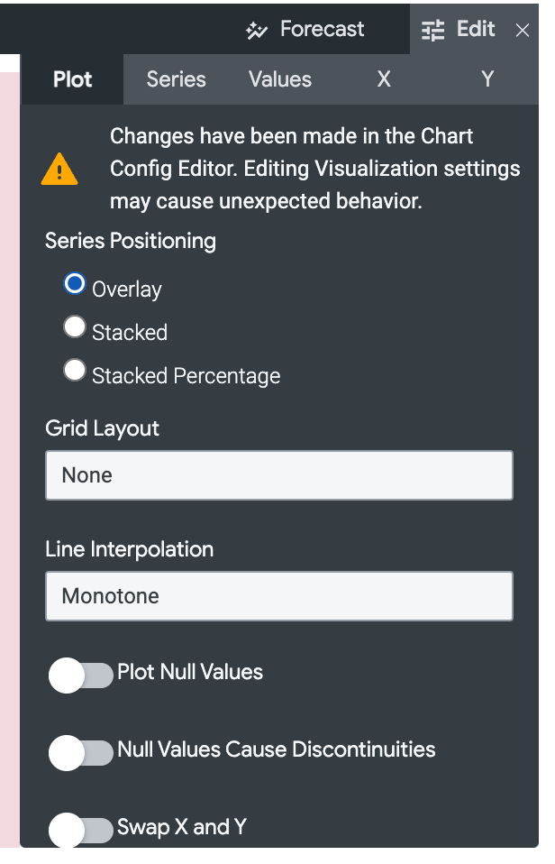The width and height of the screenshot is (555, 864).
Task: Open the Grid Layout dropdown
Action: point(279,475)
